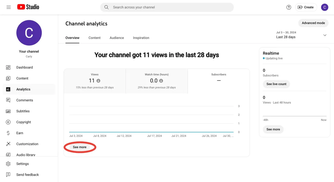Click the down-arrow icon beside Views 11

click(x=98, y=81)
